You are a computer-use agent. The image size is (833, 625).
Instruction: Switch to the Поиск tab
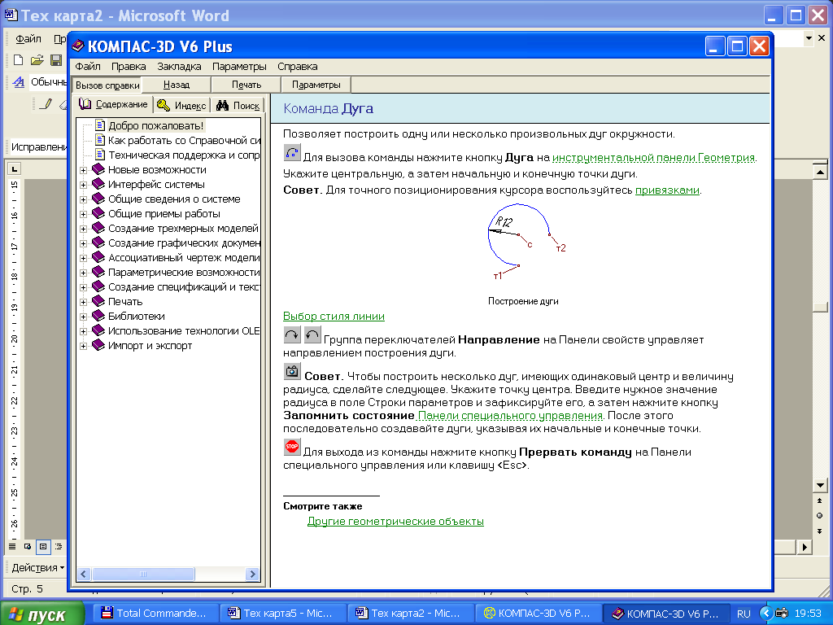pyautogui.click(x=238, y=105)
